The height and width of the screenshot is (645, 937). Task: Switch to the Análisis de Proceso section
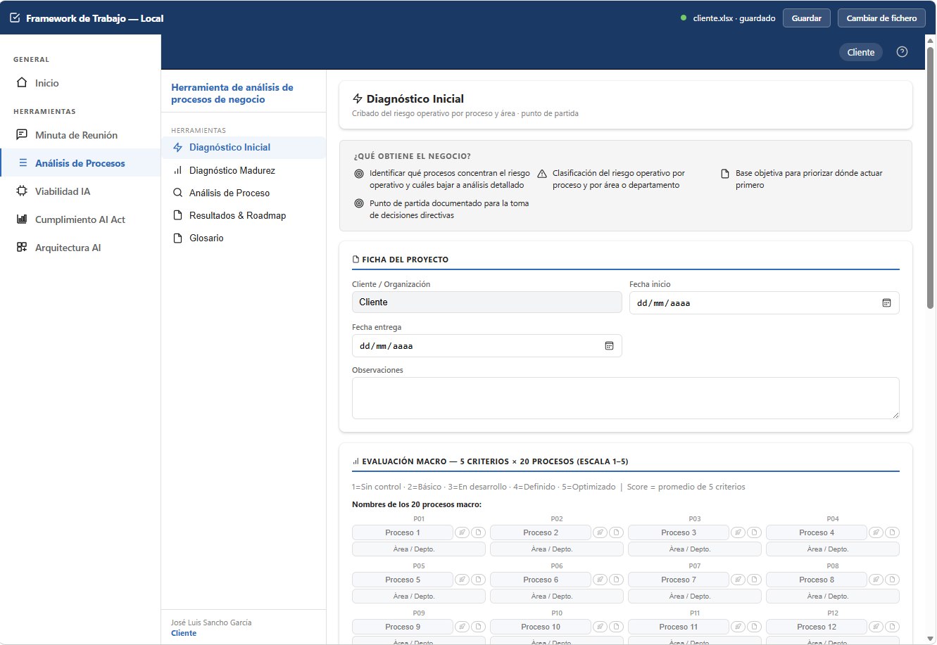coord(244,193)
